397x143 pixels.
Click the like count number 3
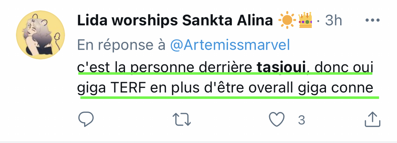301,120
